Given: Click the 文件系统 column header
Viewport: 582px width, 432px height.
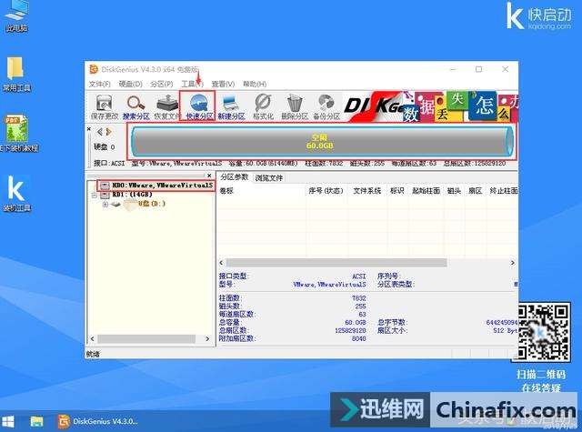Looking at the screenshot, I should [x=367, y=191].
